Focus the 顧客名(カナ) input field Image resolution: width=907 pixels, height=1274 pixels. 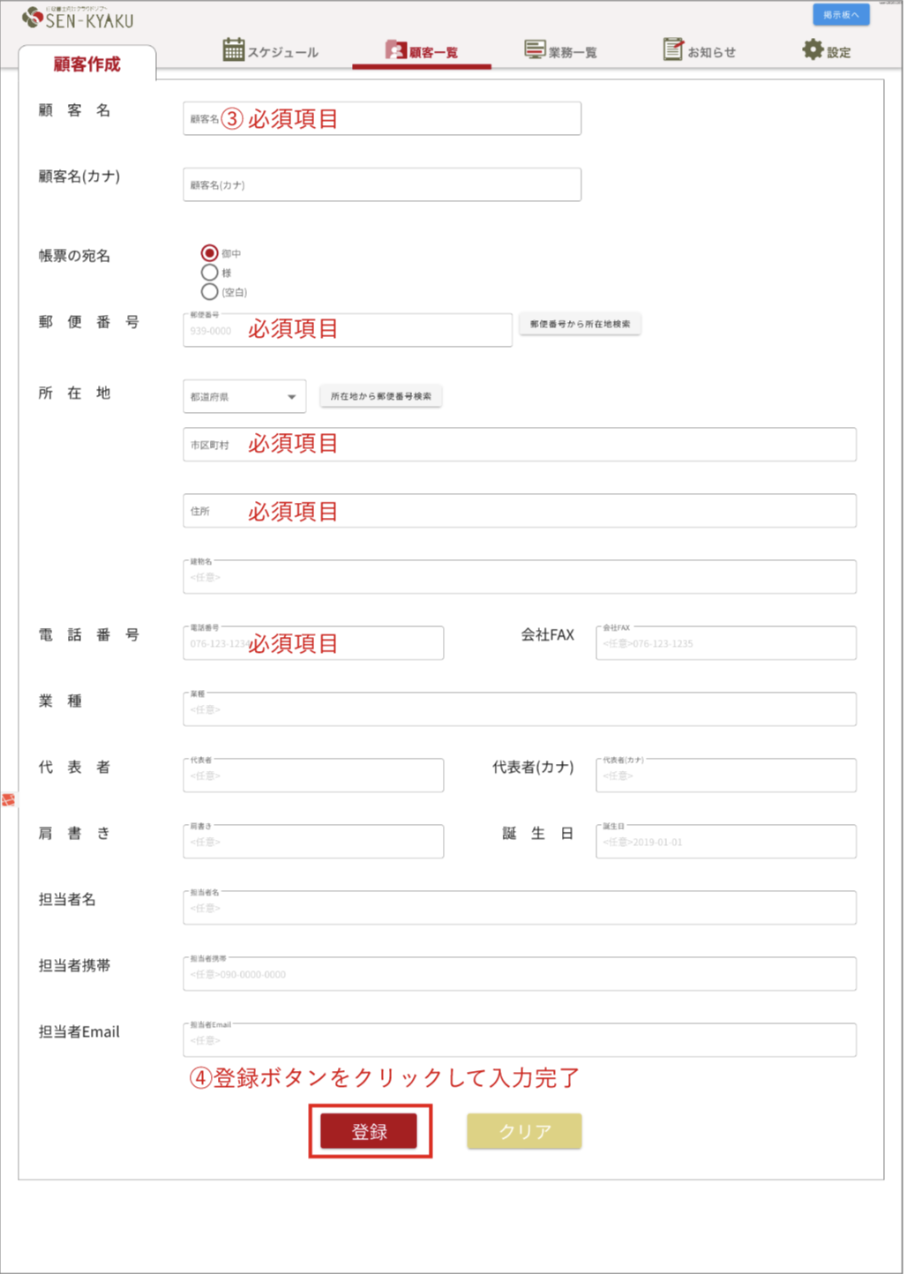coord(381,184)
